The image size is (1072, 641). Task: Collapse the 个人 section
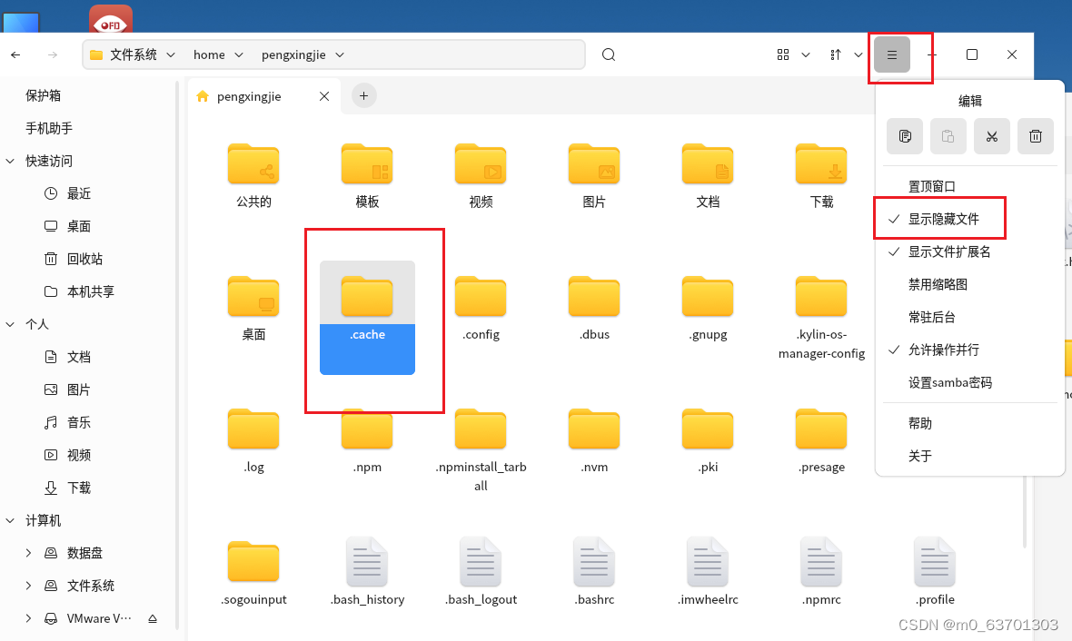tap(10, 325)
